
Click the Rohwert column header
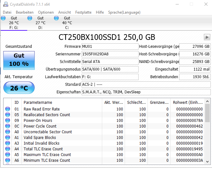[x=188, y=102]
